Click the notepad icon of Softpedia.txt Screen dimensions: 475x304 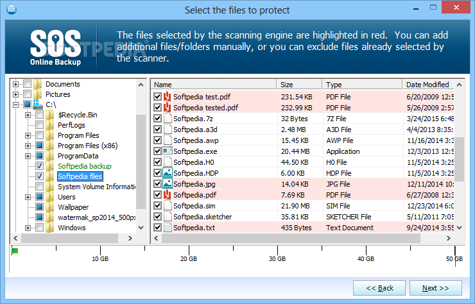coord(168,228)
